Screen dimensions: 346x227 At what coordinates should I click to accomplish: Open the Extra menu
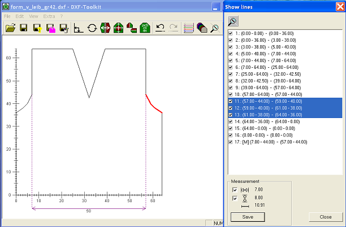click(x=49, y=15)
